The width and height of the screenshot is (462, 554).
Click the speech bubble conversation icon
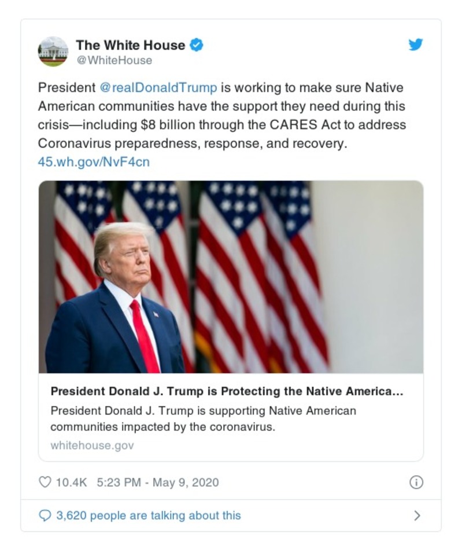(x=46, y=514)
